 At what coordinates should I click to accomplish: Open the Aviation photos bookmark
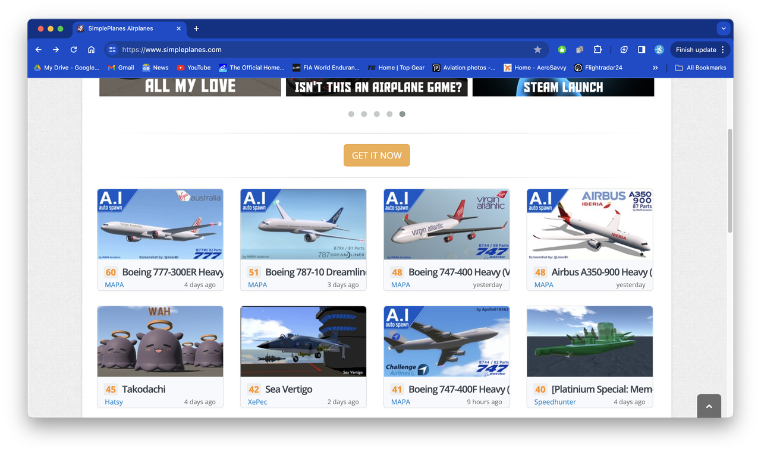coord(464,68)
